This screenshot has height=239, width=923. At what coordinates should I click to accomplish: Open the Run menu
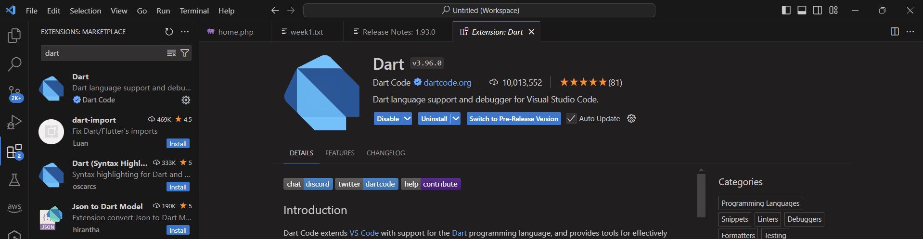point(163,11)
